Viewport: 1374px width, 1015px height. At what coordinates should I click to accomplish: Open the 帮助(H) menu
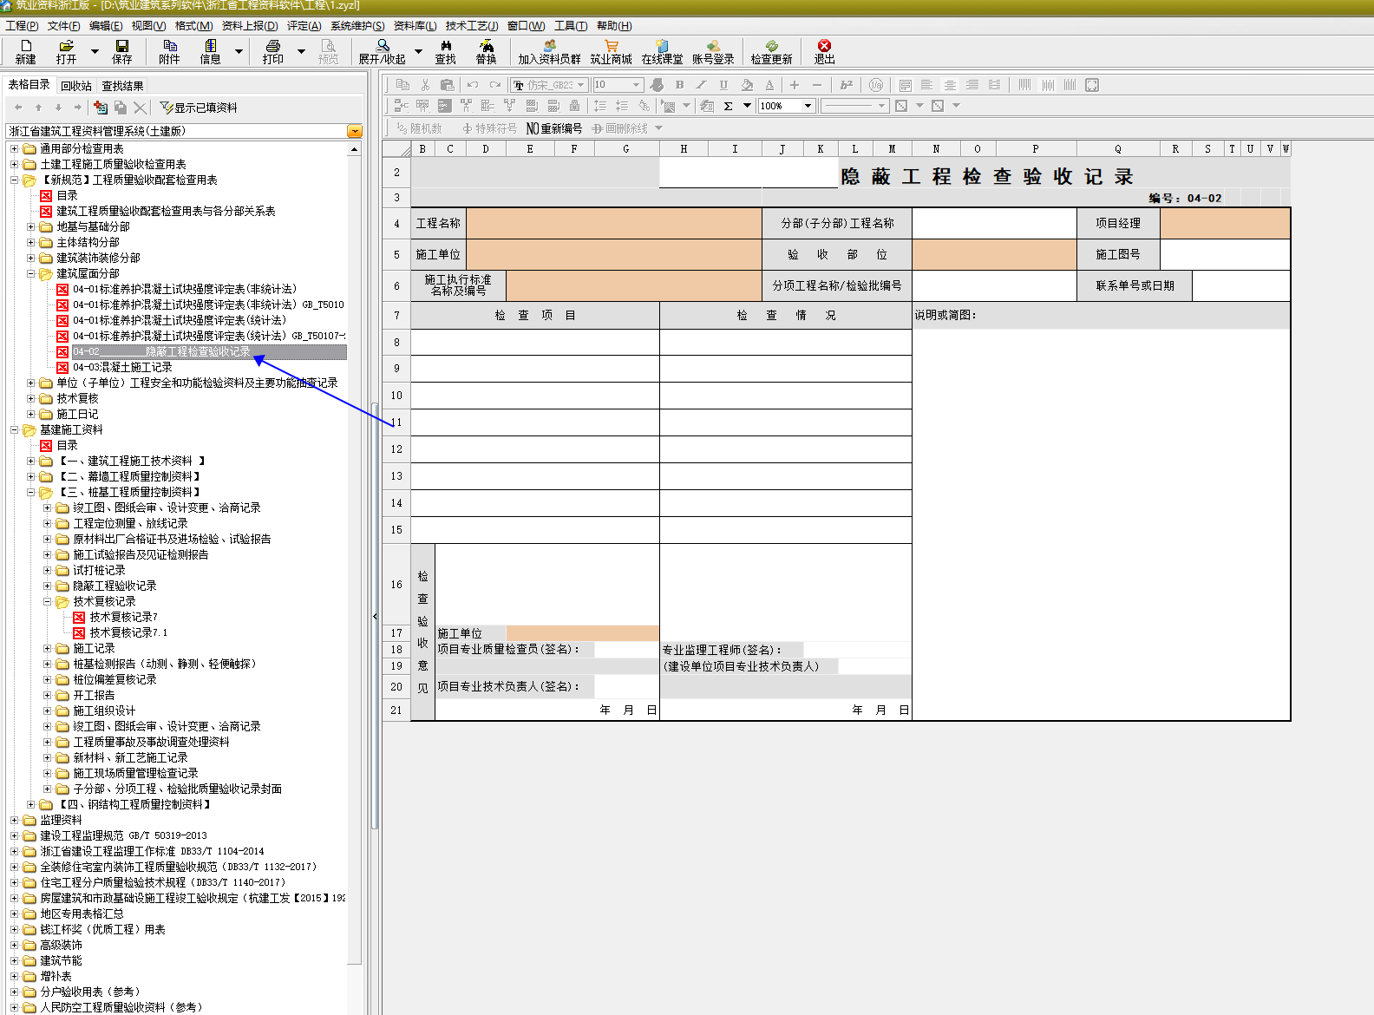pyautogui.click(x=614, y=26)
